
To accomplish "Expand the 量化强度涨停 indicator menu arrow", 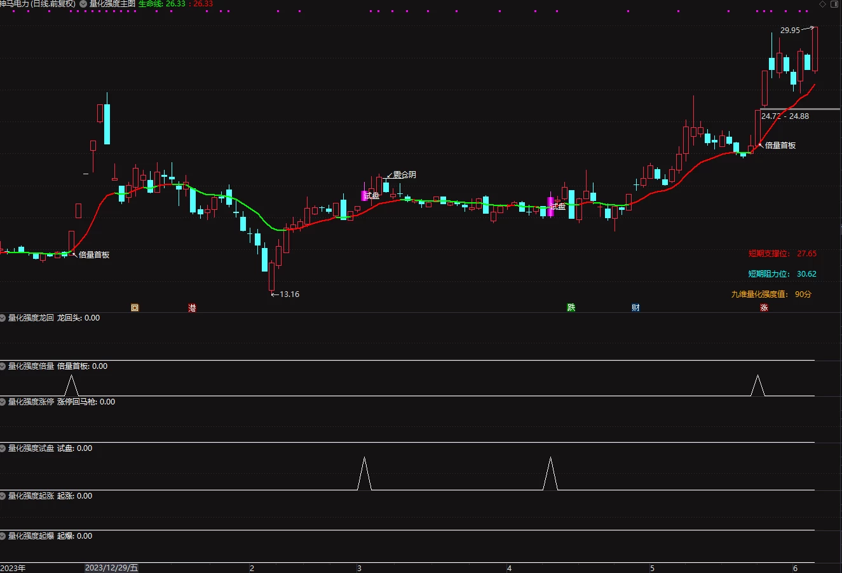I will (3, 402).
